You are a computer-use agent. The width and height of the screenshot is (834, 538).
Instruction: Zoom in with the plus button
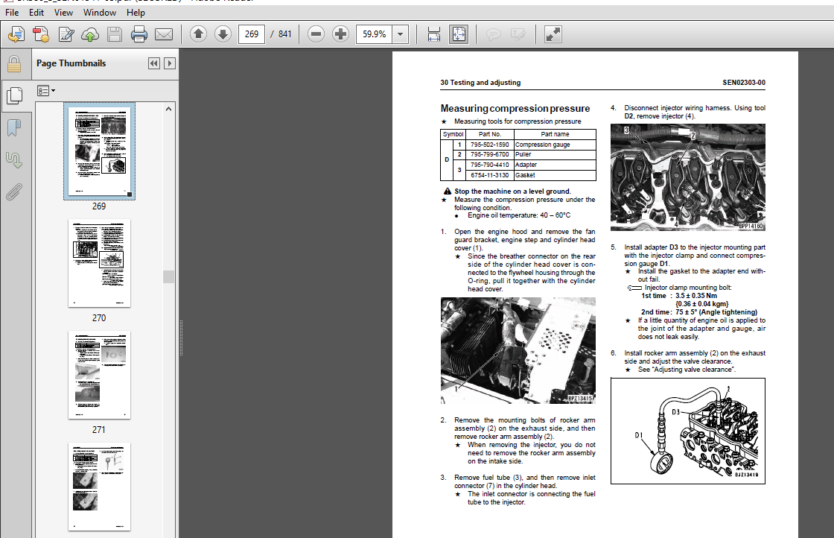tap(340, 34)
